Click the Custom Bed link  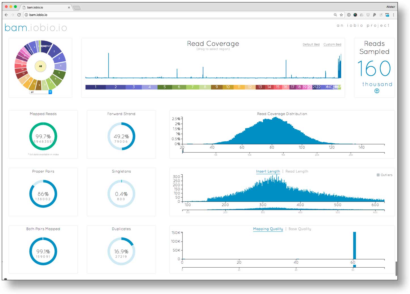click(332, 45)
